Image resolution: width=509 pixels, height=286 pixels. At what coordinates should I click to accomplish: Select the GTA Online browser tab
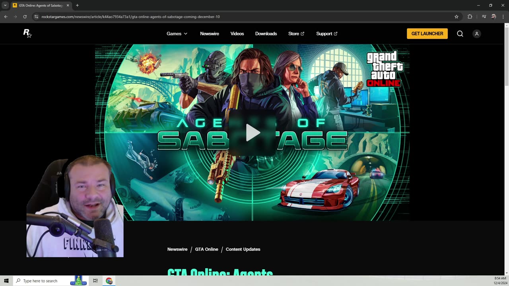tap(41, 6)
